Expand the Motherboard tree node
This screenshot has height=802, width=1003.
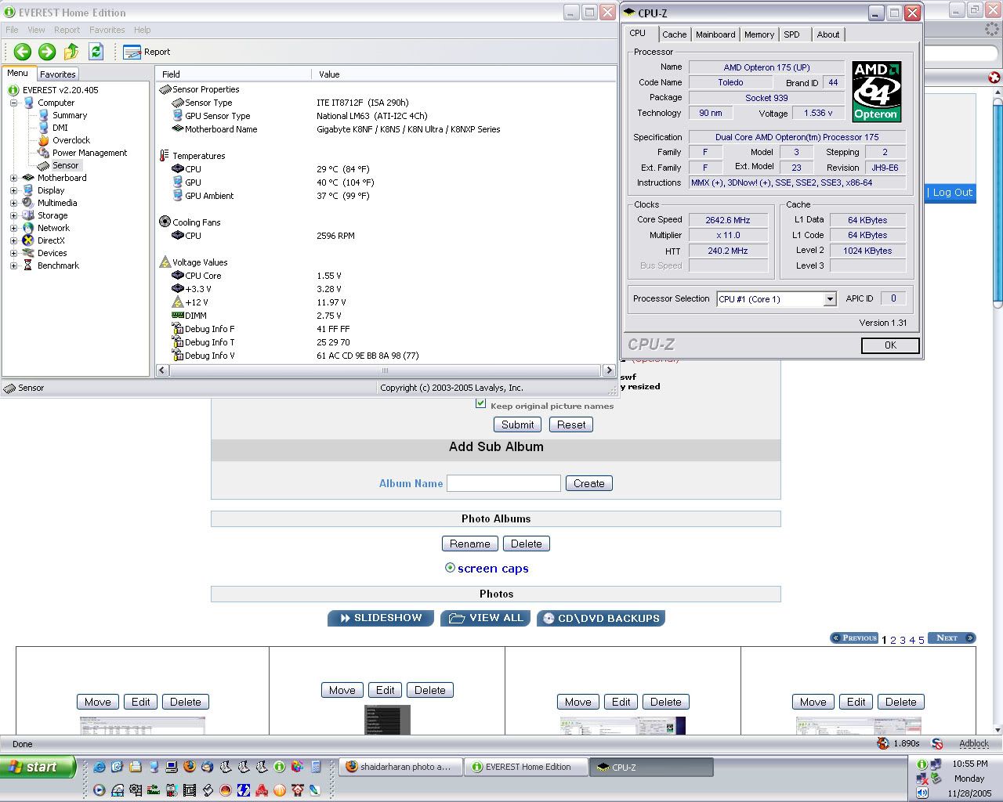click(x=13, y=178)
